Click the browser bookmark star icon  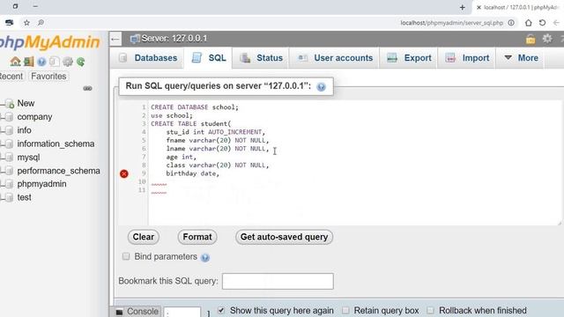(x=26, y=23)
